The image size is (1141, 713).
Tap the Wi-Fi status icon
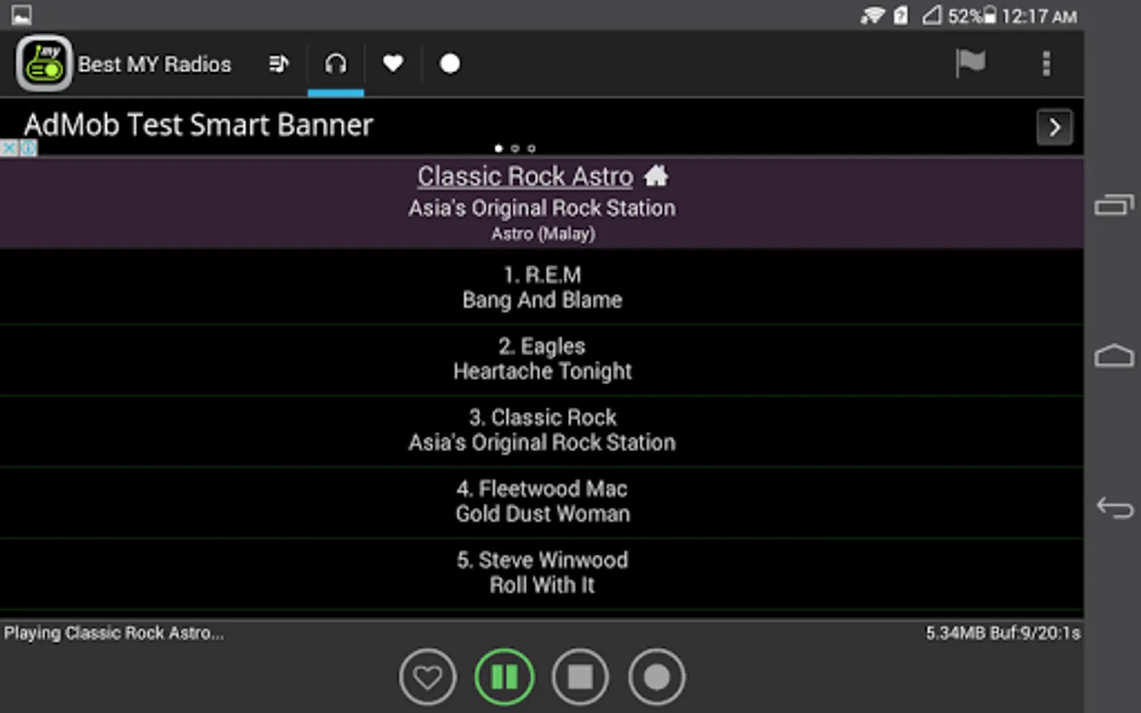(872, 15)
